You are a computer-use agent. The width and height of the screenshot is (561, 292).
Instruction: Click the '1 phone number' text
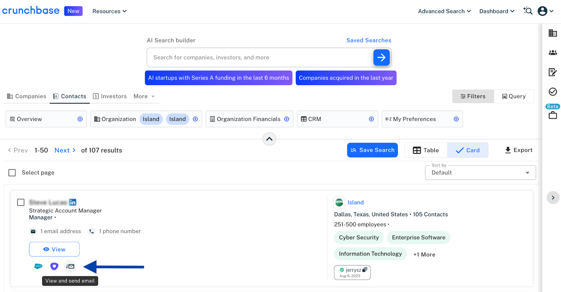[120, 231]
